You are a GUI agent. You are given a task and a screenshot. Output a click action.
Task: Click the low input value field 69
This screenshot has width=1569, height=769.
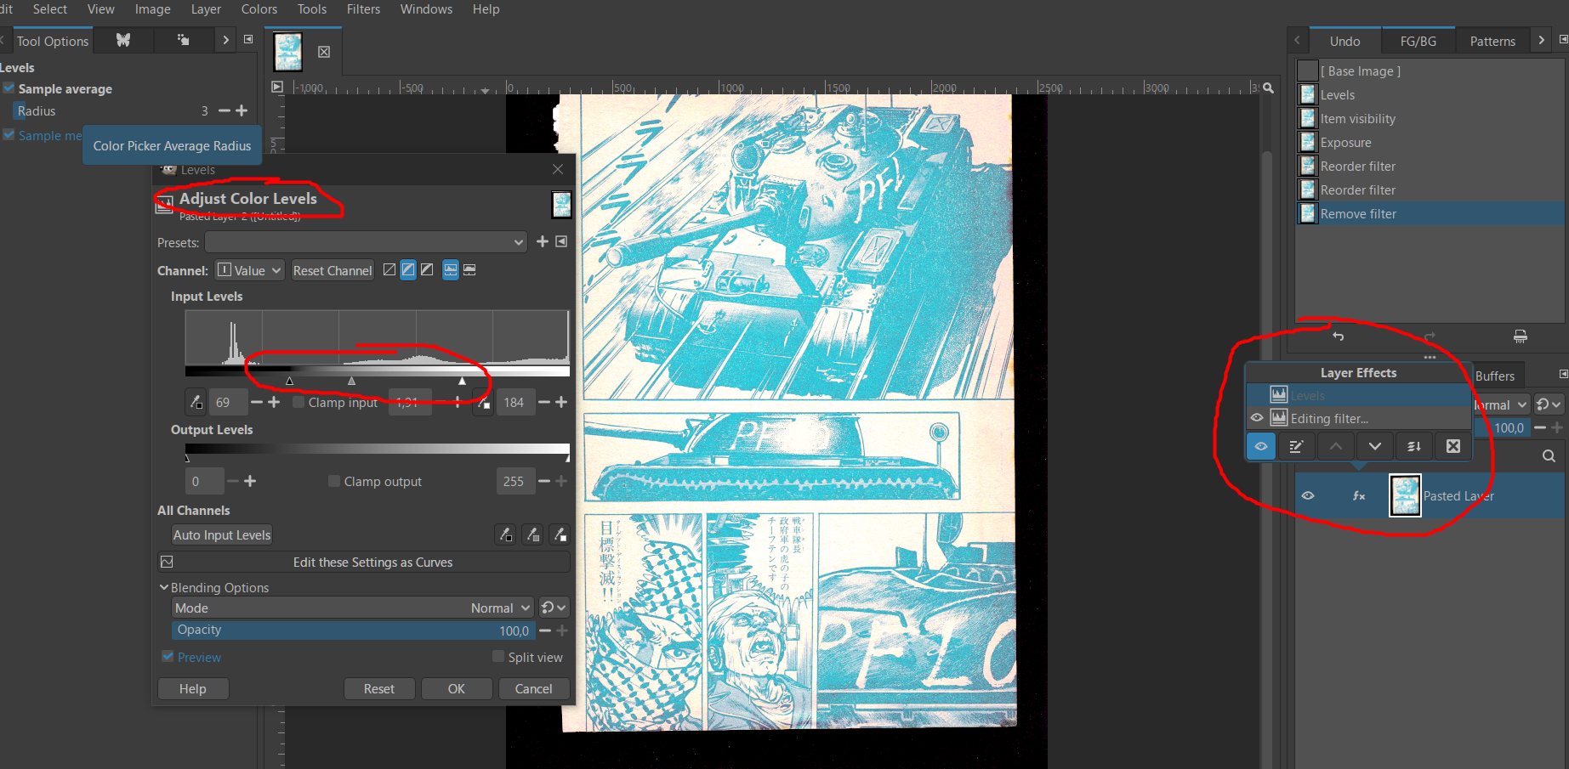[228, 402]
